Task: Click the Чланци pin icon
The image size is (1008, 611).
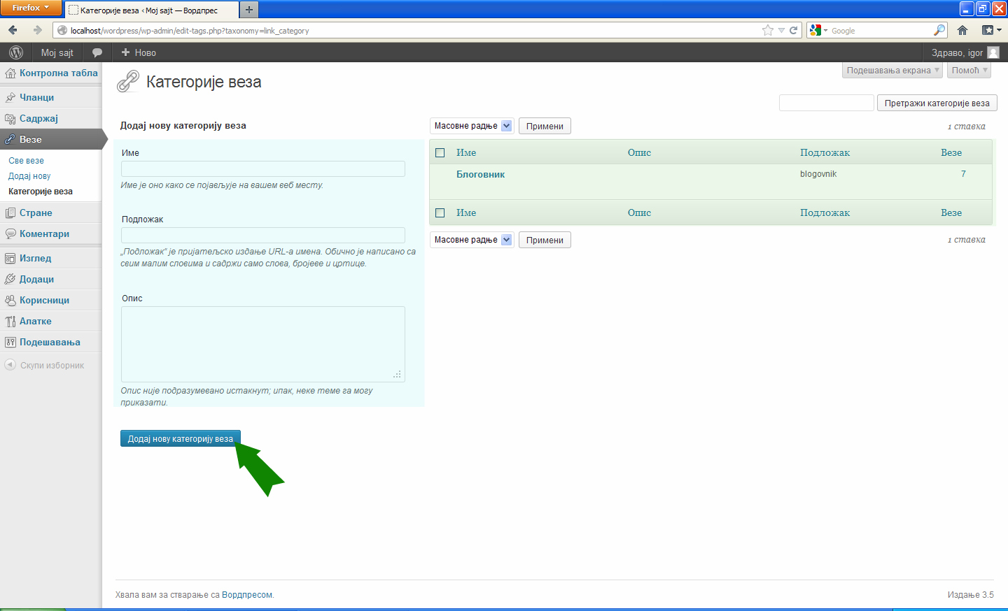Action: (x=10, y=97)
